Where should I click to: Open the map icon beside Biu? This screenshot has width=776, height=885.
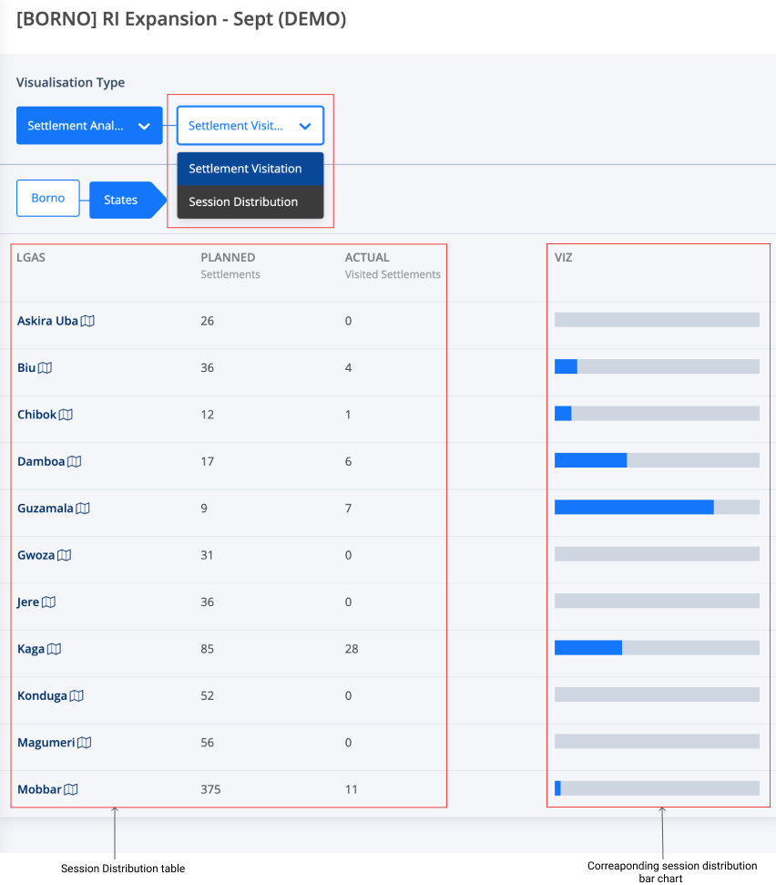45,368
